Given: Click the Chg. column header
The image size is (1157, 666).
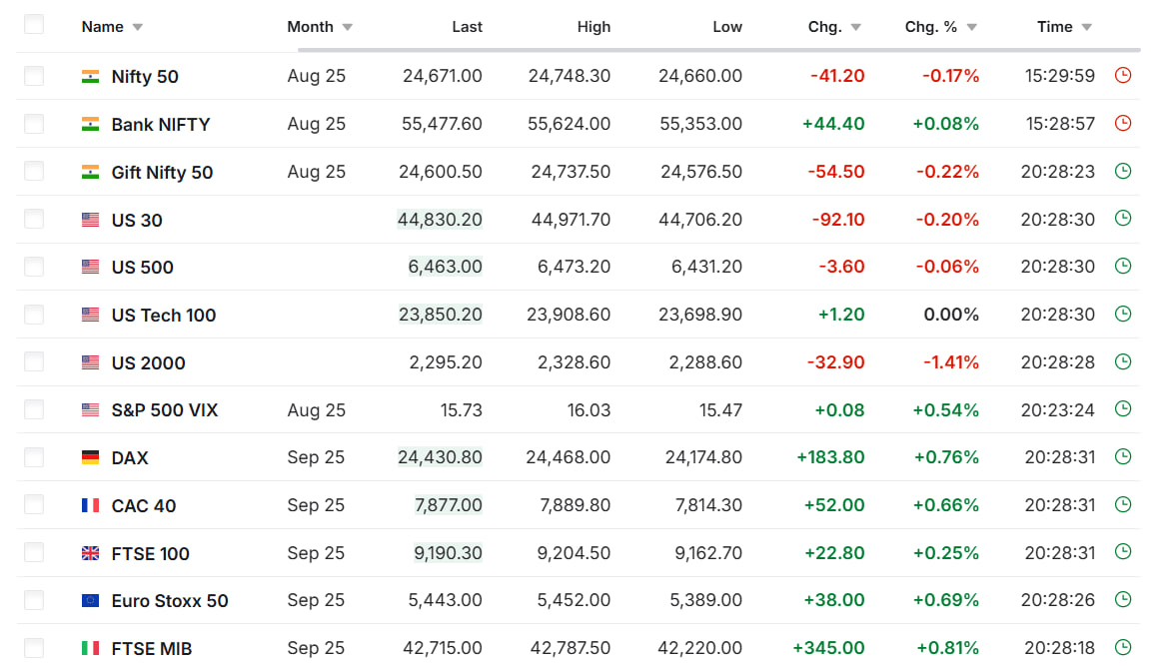Looking at the screenshot, I should tap(824, 27).
